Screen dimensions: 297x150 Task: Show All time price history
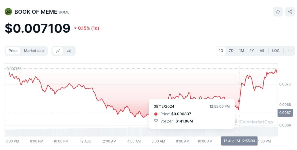point(262,51)
